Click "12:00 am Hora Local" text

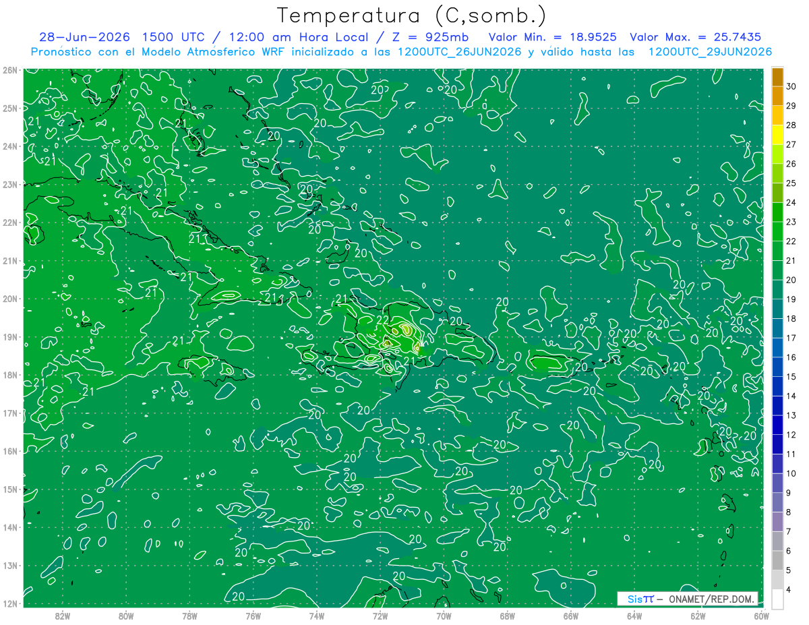pyautogui.click(x=300, y=37)
